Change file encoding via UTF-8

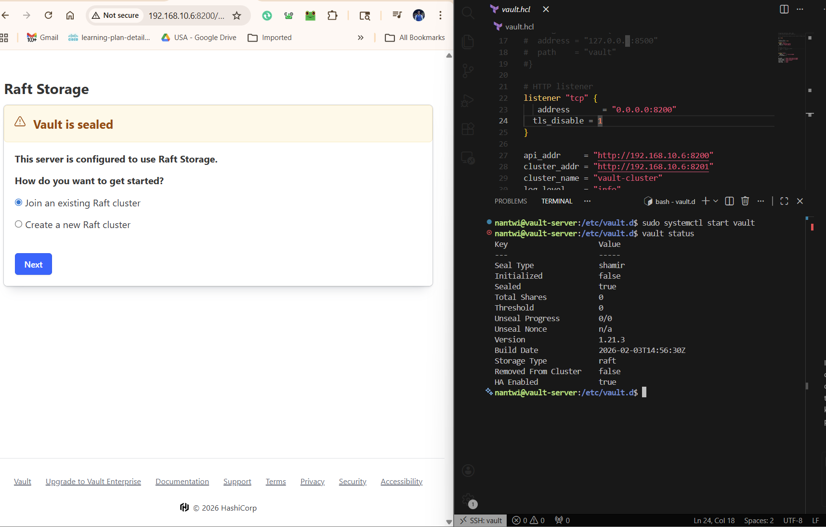(x=793, y=521)
